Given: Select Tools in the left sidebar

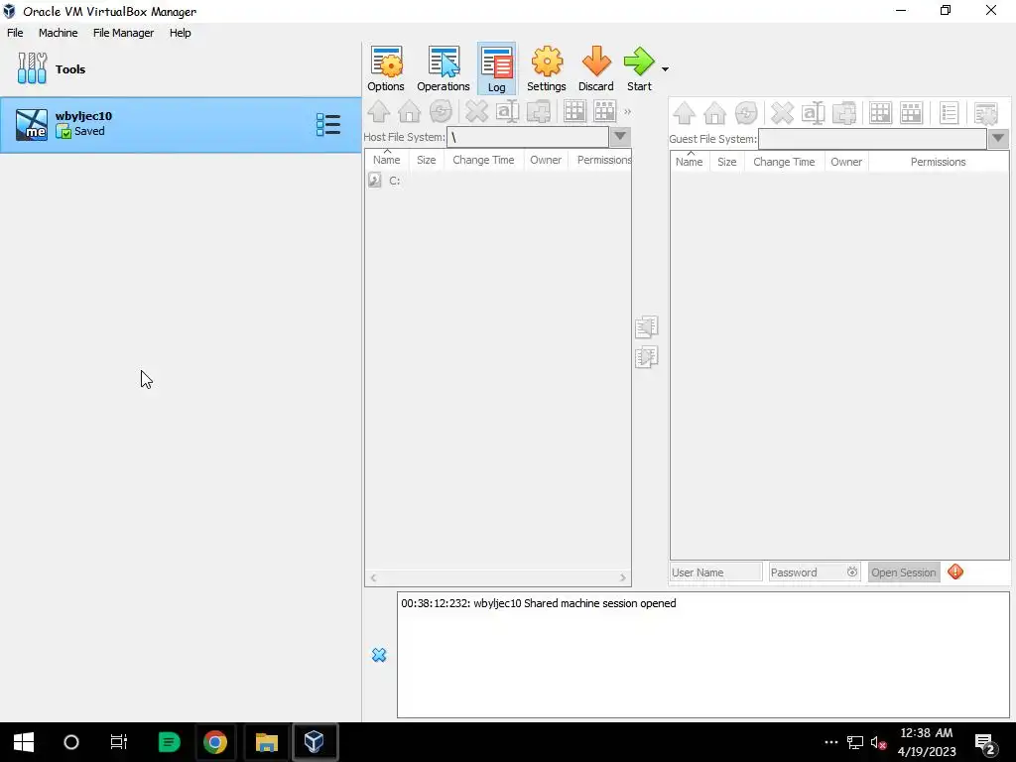Looking at the screenshot, I should pyautogui.click(x=181, y=69).
